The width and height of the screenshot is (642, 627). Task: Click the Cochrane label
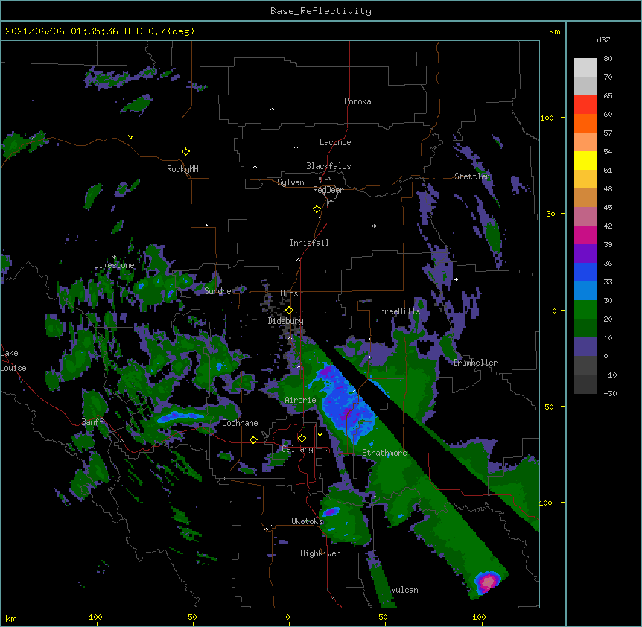240,423
